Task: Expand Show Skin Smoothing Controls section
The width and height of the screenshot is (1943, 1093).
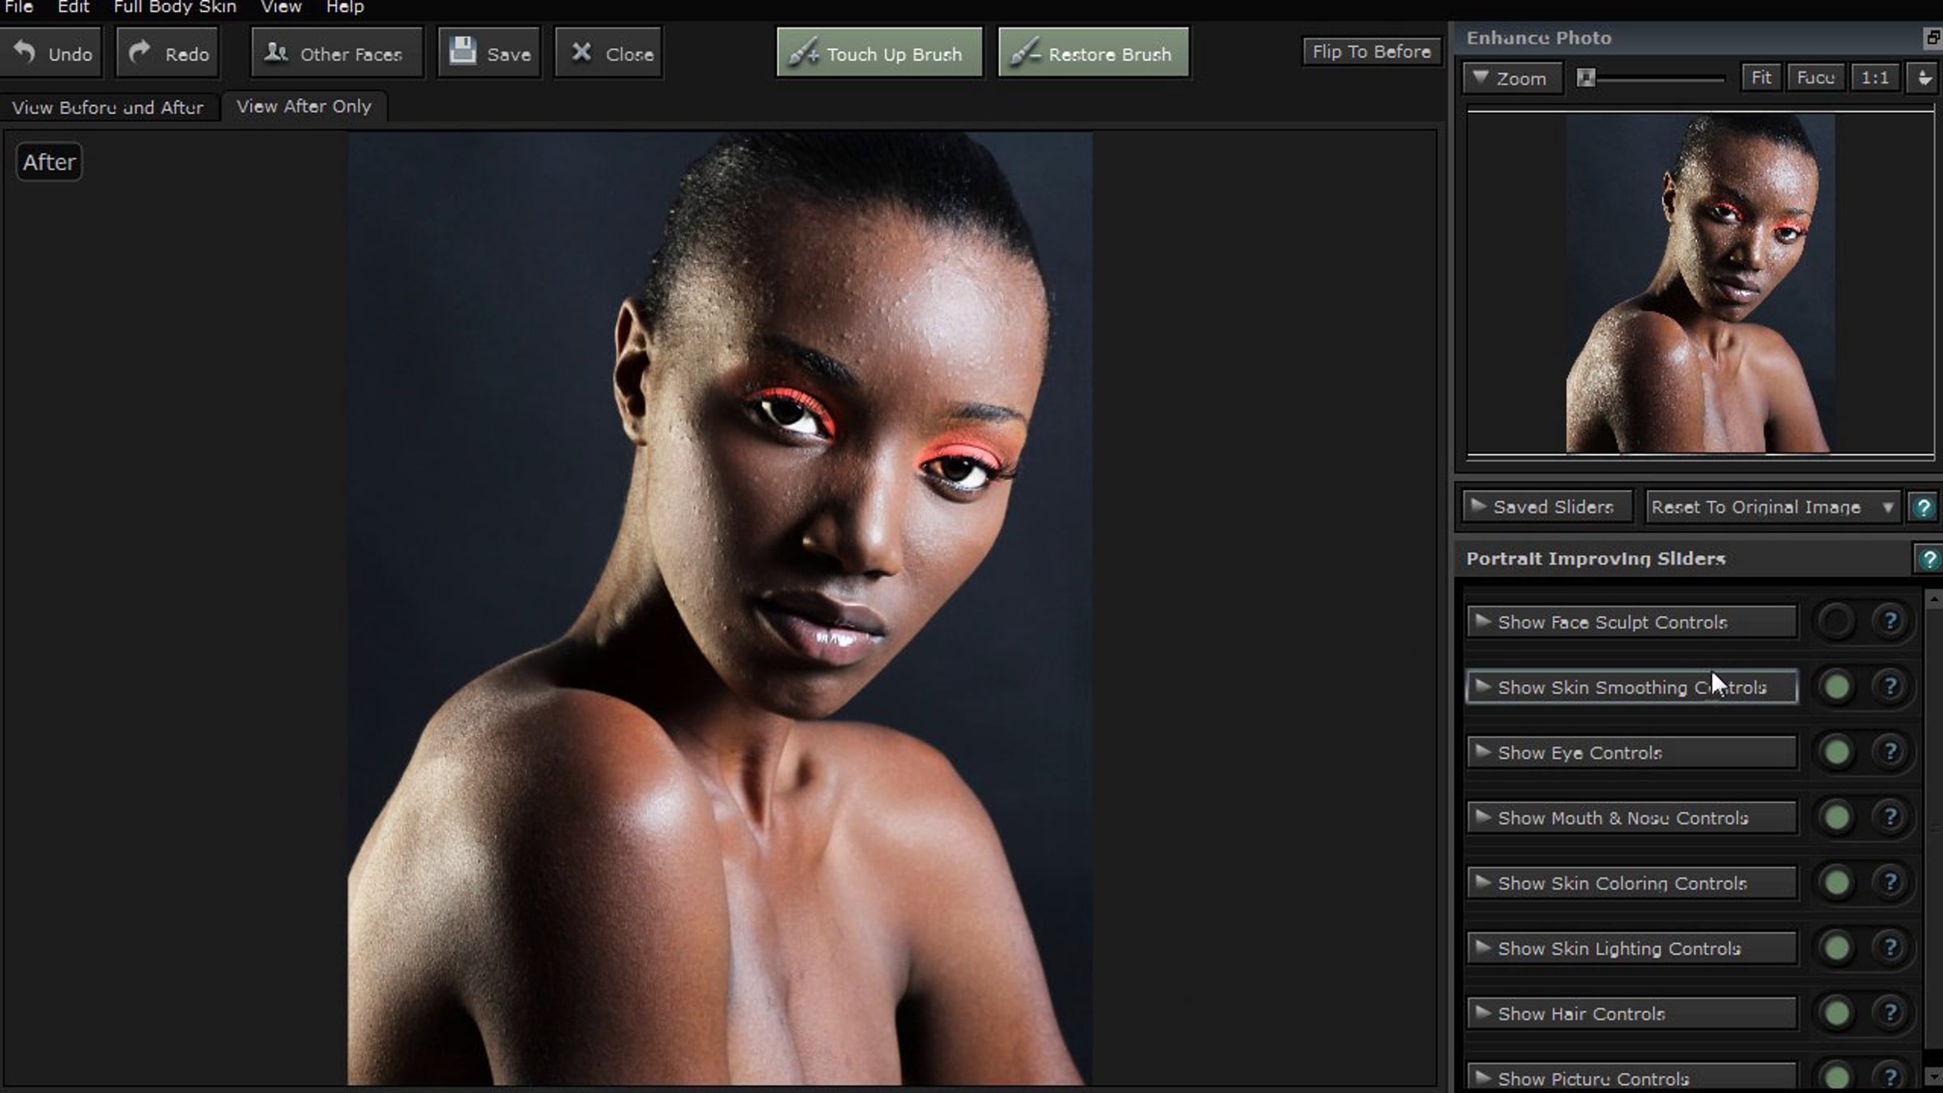Action: tap(1631, 687)
